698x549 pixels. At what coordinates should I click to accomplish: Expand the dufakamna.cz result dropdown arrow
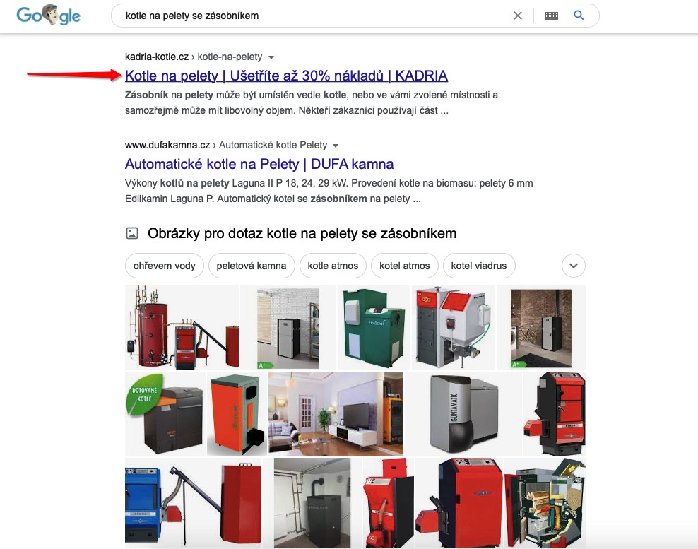coord(336,146)
